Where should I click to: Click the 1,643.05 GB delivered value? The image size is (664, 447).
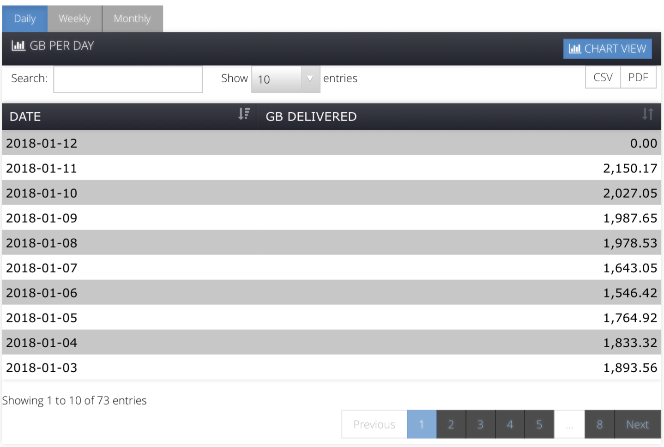point(630,268)
